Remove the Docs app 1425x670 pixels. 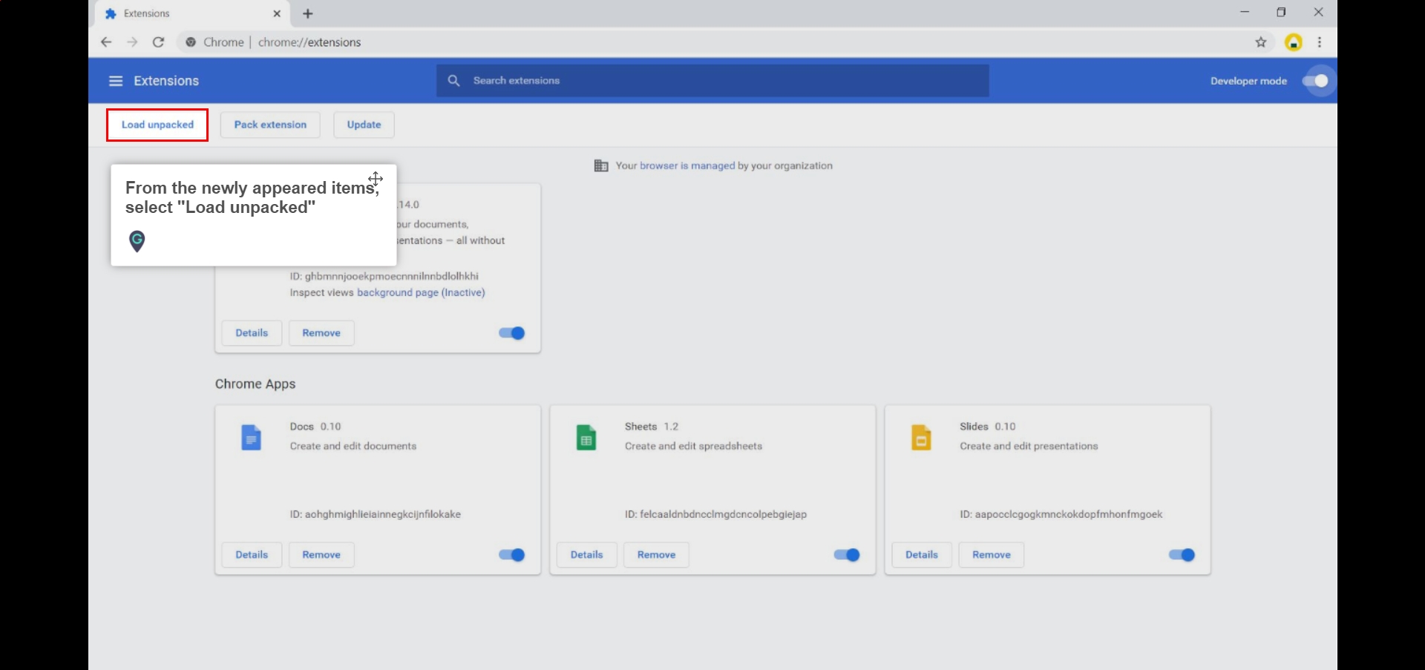point(321,555)
